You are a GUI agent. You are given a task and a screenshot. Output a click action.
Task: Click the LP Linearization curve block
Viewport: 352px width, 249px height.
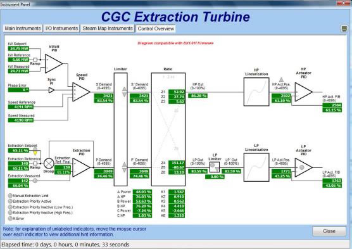point(256,167)
